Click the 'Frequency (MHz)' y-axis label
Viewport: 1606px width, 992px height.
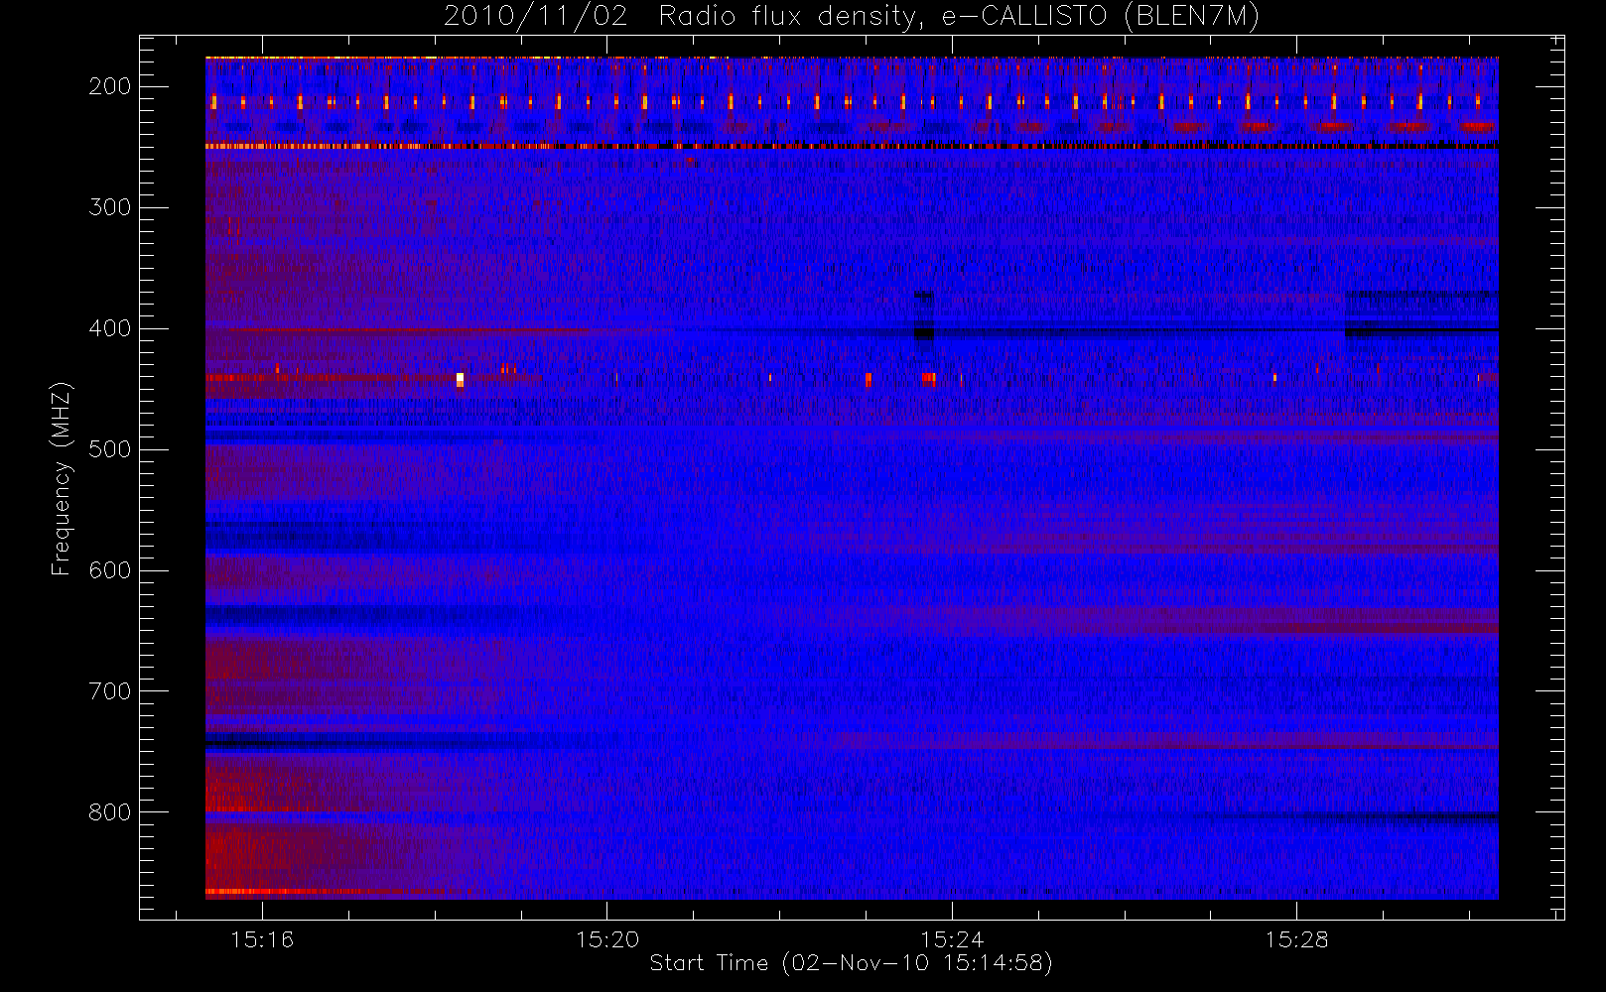pyautogui.click(x=62, y=478)
